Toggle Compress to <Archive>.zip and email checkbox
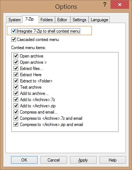The width and height of the screenshot is (132, 170). pyautogui.click(x=16, y=125)
